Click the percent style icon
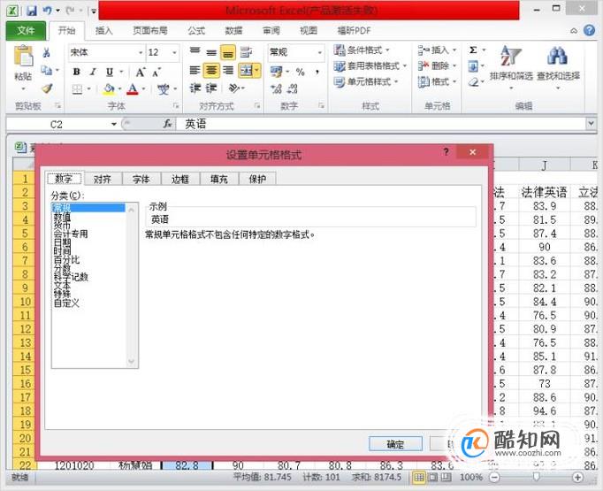 click(x=301, y=72)
